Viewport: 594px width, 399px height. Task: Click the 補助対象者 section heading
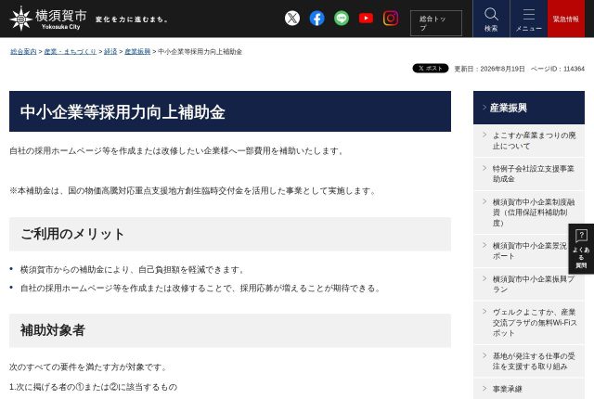[x=52, y=330]
